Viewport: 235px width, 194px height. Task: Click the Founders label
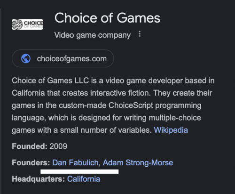click(31, 162)
